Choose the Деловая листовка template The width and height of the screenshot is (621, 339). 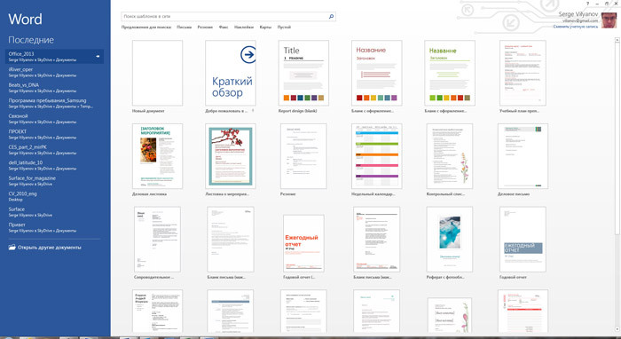click(x=157, y=156)
